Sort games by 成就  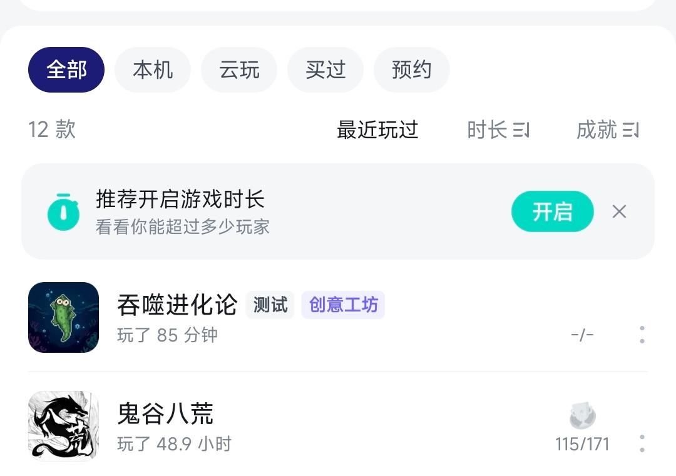pos(607,129)
